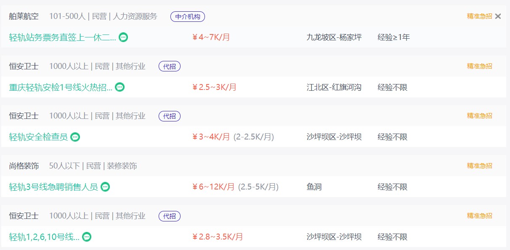Click 精准急招 label on 尚格装饰 row
Screen dimensions: 510x250
click(x=479, y=166)
